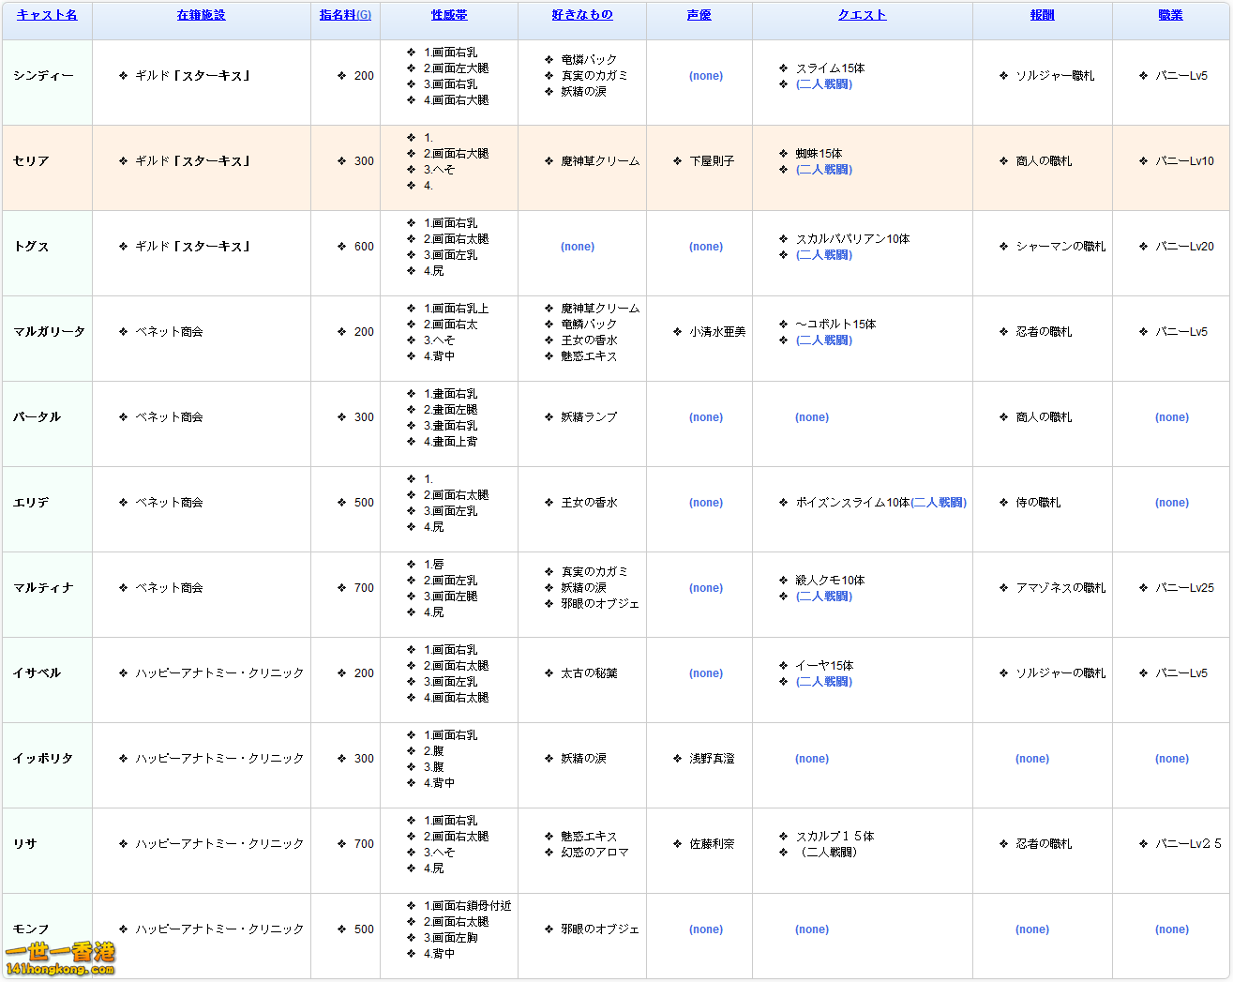
Task: Click (二人戦闘) link in セリア's quest cell
Action: pyautogui.click(x=825, y=170)
